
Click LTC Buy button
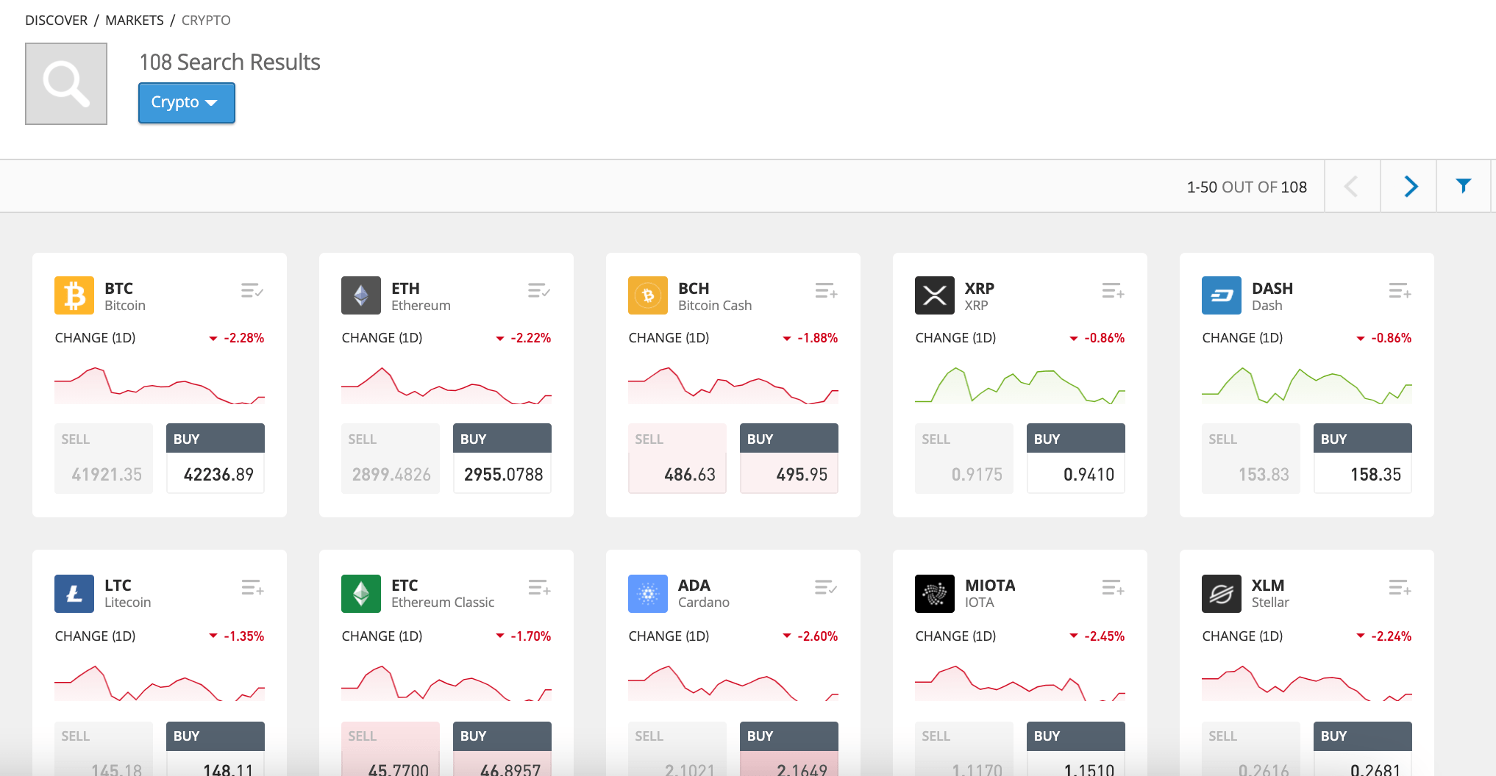(x=216, y=749)
